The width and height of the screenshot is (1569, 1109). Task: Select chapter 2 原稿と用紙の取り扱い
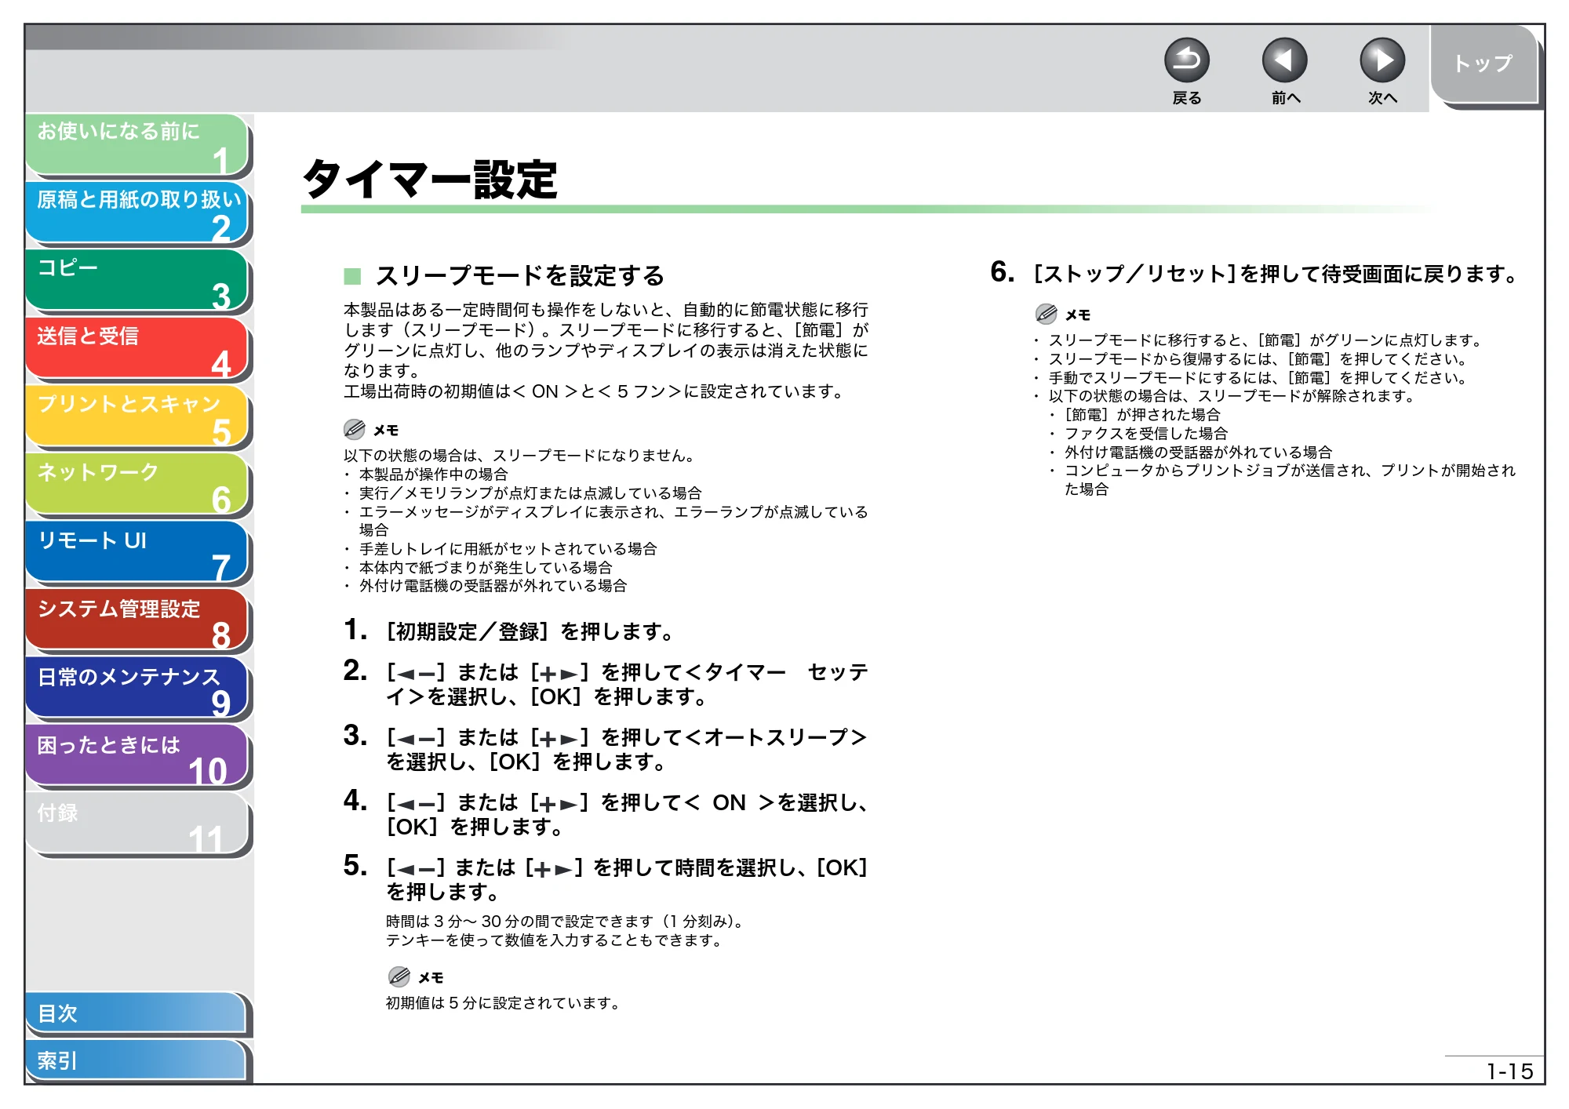tap(137, 213)
